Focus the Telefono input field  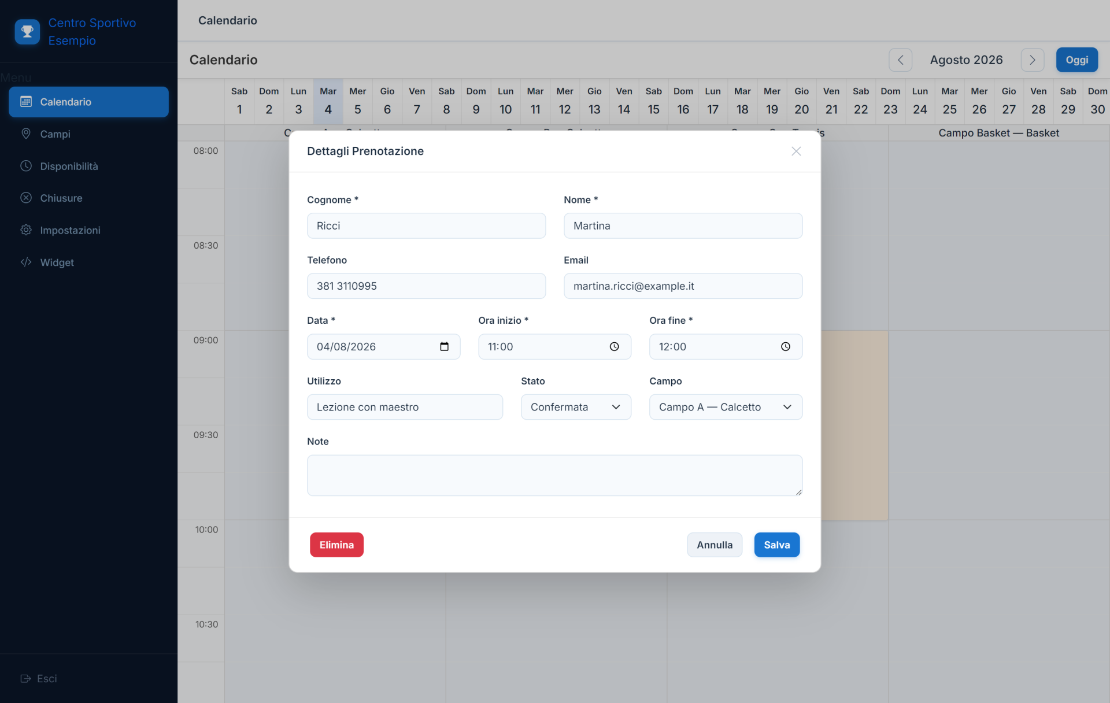(426, 286)
